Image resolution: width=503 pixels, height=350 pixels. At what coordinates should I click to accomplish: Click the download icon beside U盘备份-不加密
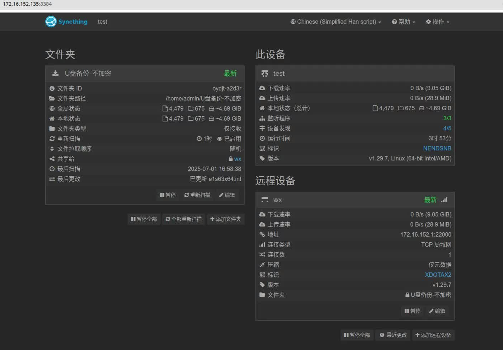[55, 73]
